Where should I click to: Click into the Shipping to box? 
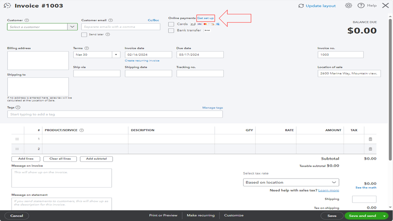pyautogui.click(x=38, y=87)
